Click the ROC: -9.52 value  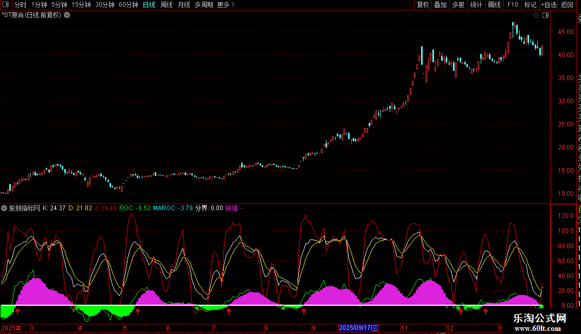point(135,208)
